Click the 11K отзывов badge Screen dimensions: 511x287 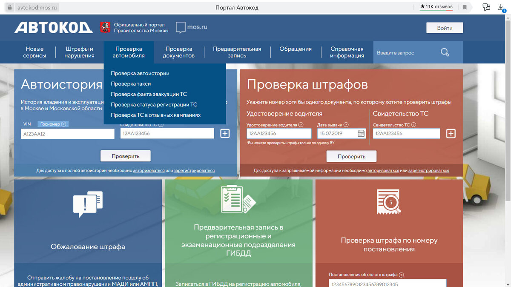(x=436, y=7)
